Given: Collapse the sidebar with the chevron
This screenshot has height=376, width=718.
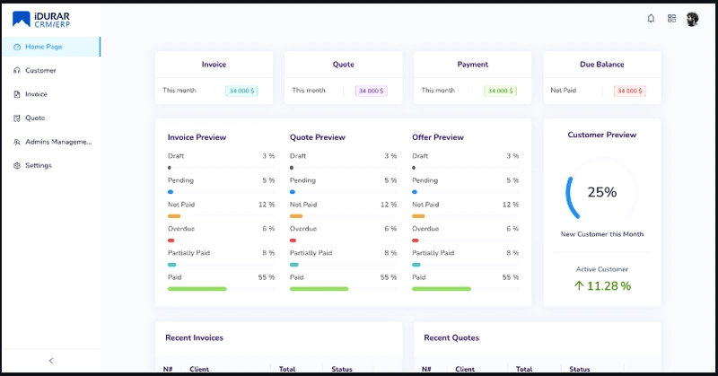Looking at the screenshot, I should pos(50,361).
